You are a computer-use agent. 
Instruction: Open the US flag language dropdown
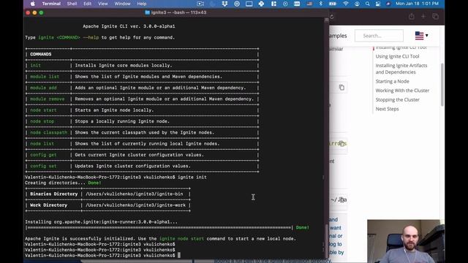click(x=421, y=36)
